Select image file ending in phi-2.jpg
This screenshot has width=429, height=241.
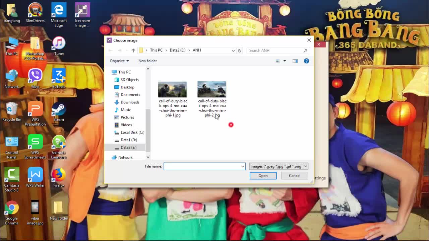[212, 99]
